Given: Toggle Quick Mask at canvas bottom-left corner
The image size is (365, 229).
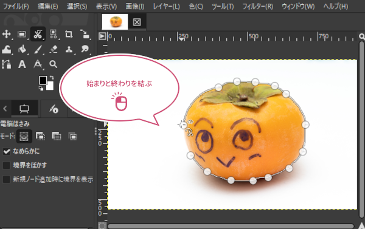Looking at the screenshot, I should point(102,225).
